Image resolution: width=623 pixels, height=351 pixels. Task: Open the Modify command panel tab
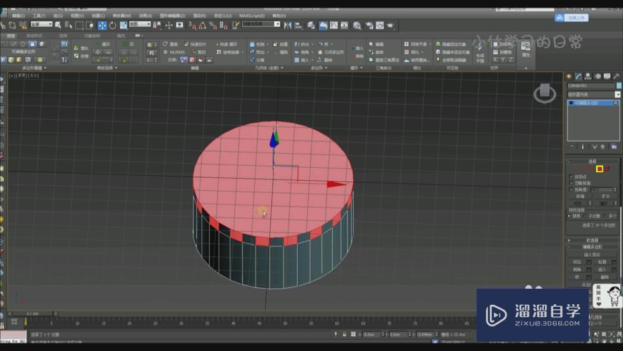(579, 76)
